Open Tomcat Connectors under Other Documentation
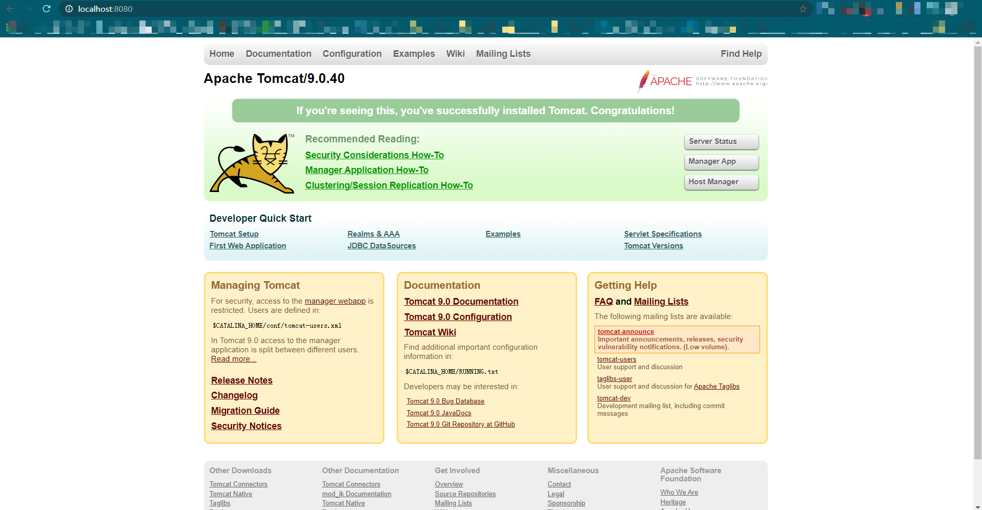The height and width of the screenshot is (510, 982). pos(351,484)
